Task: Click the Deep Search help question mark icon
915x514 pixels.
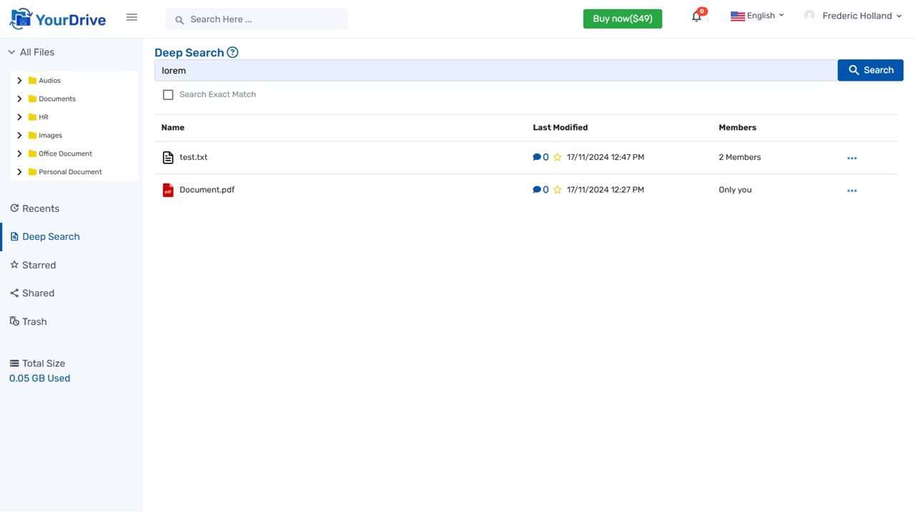Action: click(x=232, y=52)
